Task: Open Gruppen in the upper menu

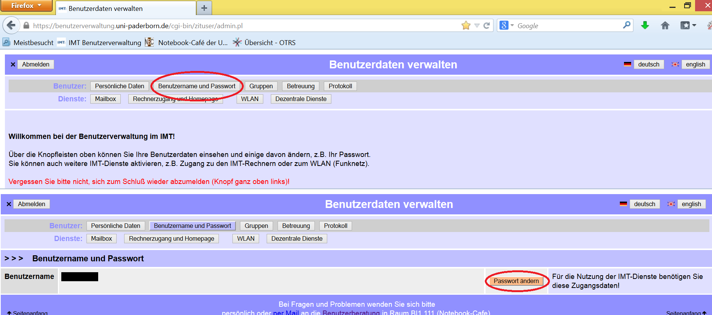Action: click(x=261, y=86)
